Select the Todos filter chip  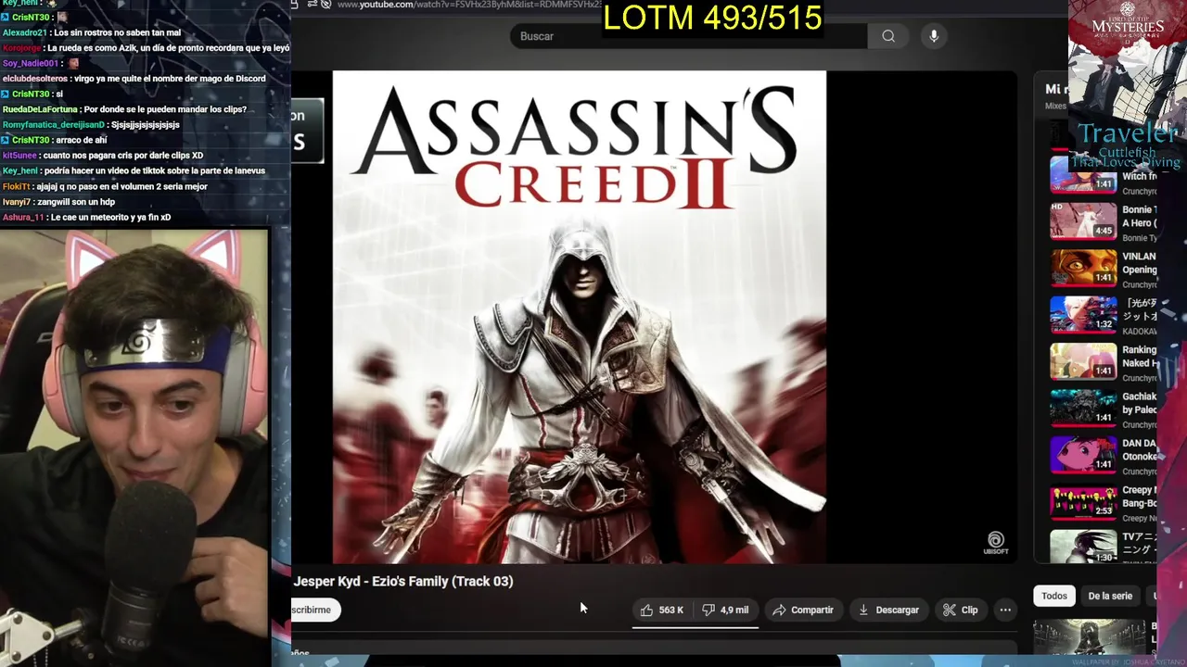[x=1054, y=596]
